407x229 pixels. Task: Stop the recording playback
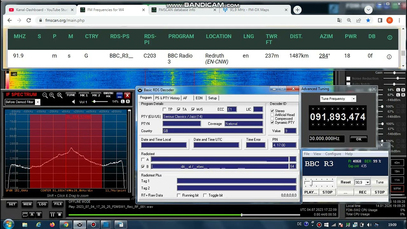59,215
